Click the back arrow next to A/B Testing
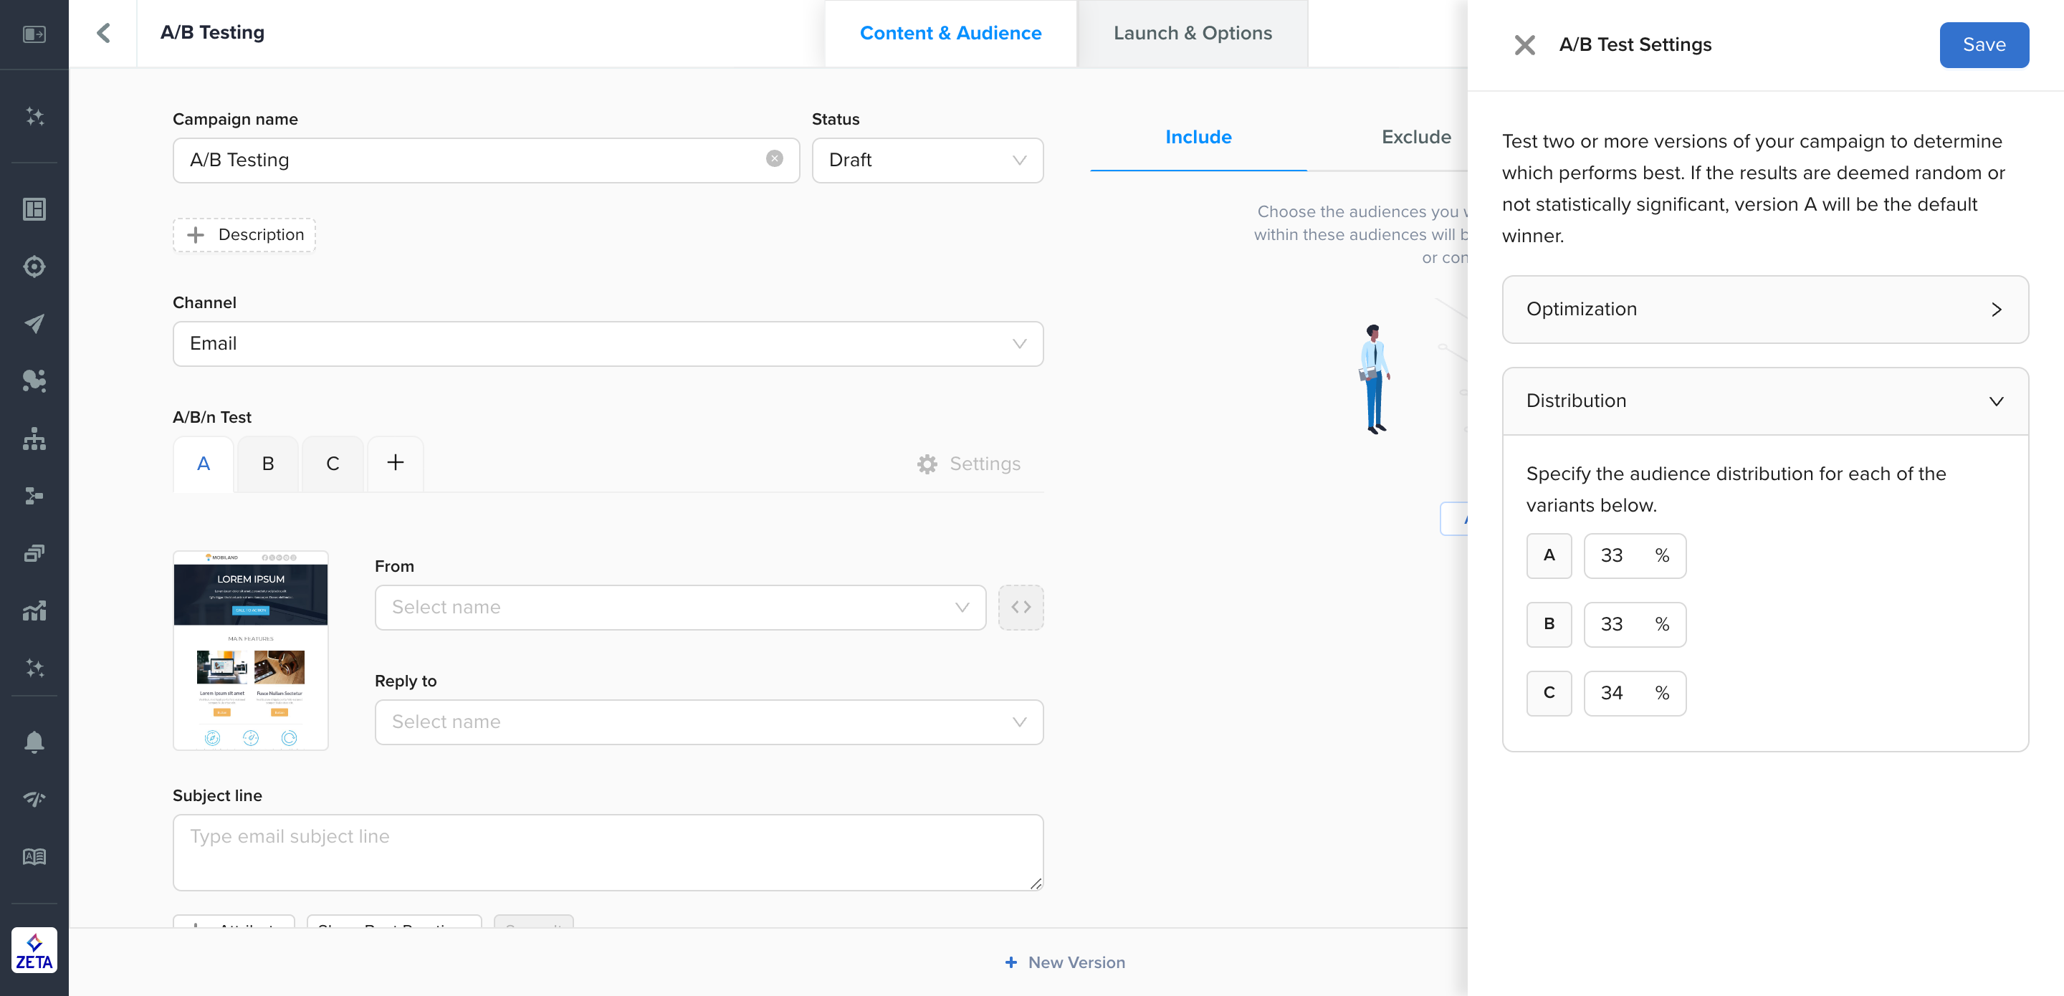This screenshot has width=2064, height=996. [x=103, y=33]
